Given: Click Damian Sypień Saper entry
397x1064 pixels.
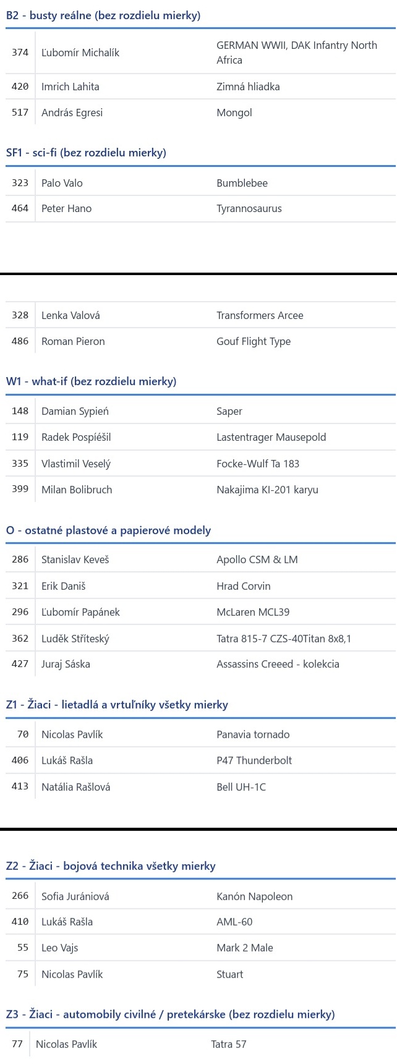Looking at the screenshot, I should pos(200,411).
